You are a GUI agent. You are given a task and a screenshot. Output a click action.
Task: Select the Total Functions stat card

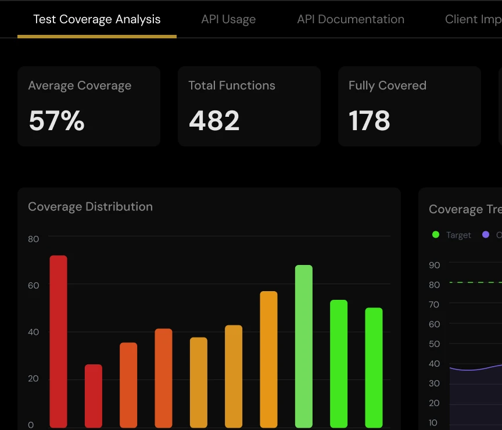249,106
